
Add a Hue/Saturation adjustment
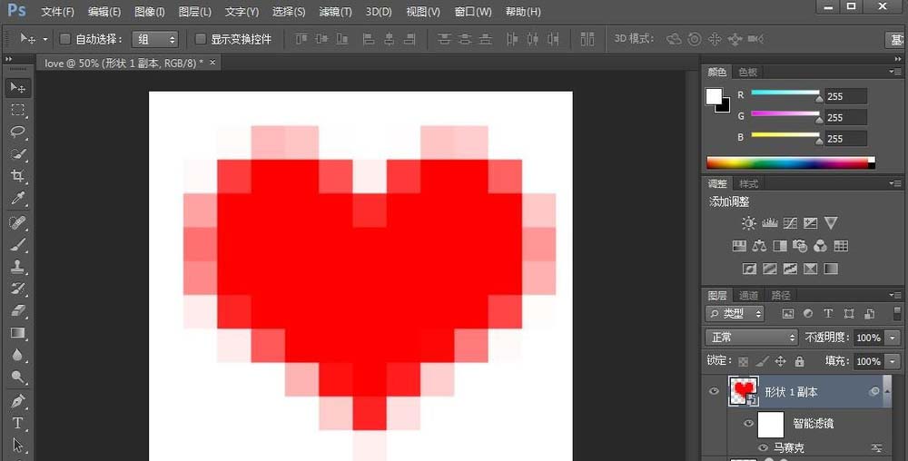click(x=739, y=246)
